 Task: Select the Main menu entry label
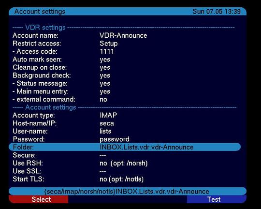pos(41,91)
